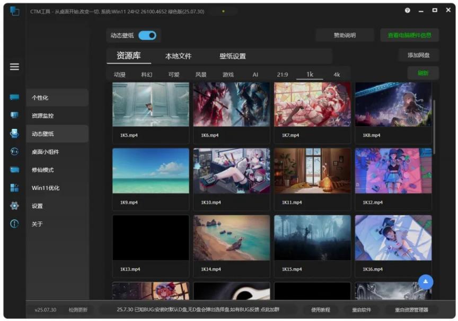The height and width of the screenshot is (321, 458).
Task: Select the 风景 wallpaper category
Action: coord(201,75)
